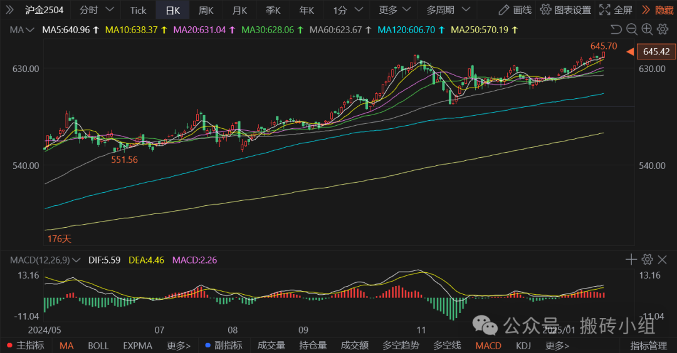Screen dimensions: 677x353
Task: Click the 主指标 label
Action: pyautogui.click(x=30, y=345)
